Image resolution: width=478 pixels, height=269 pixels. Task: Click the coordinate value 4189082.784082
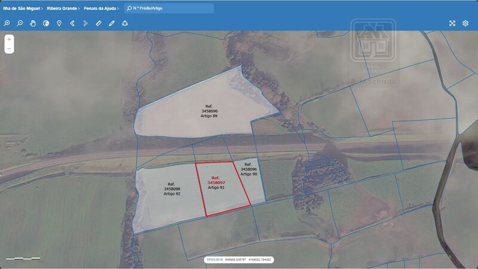(260, 259)
